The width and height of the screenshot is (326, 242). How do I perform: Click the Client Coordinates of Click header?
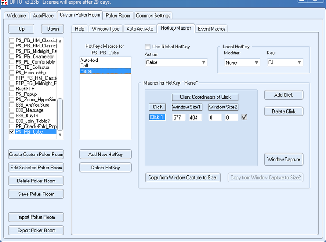pos(205,97)
